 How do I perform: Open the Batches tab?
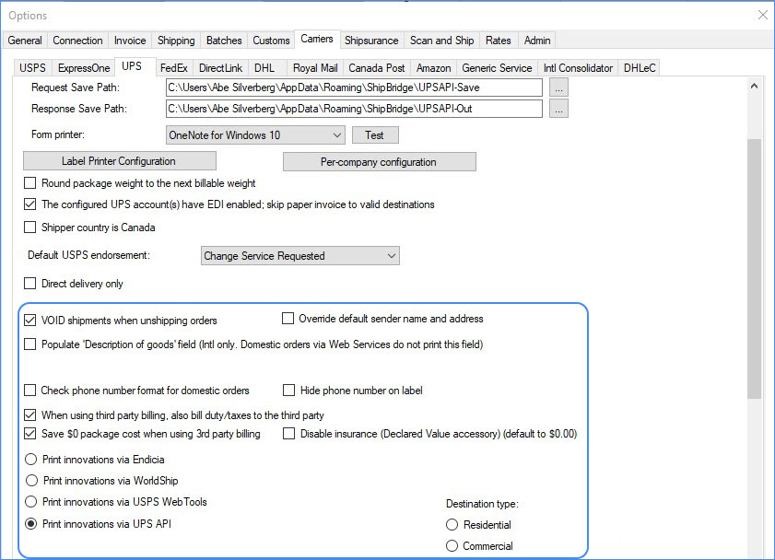(224, 41)
